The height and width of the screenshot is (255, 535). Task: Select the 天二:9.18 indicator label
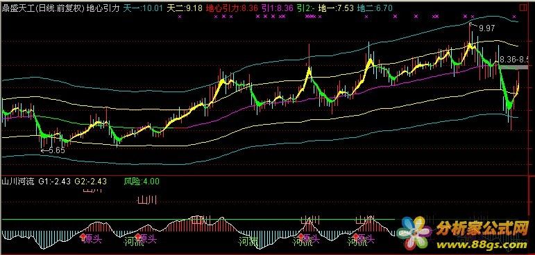[x=185, y=8]
